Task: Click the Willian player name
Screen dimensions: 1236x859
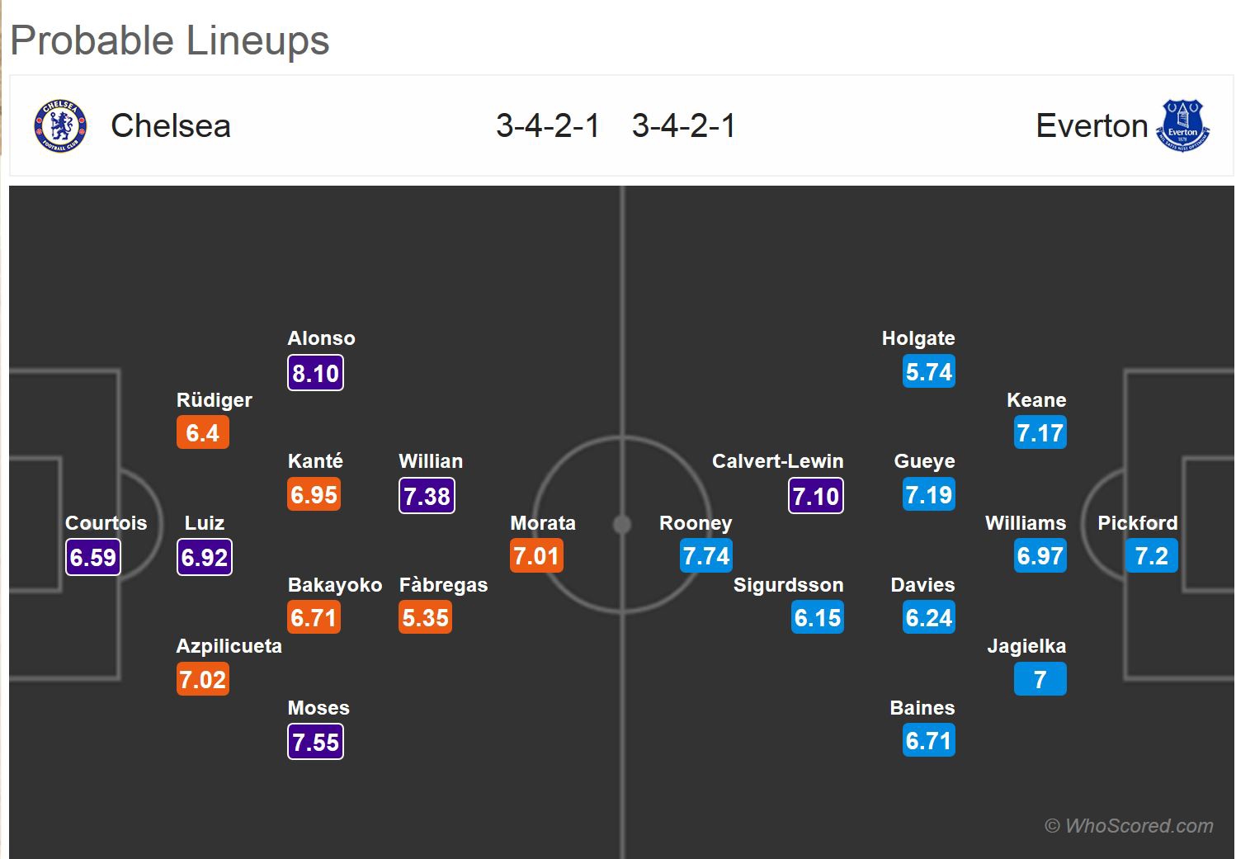Action: [x=431, y=461]
